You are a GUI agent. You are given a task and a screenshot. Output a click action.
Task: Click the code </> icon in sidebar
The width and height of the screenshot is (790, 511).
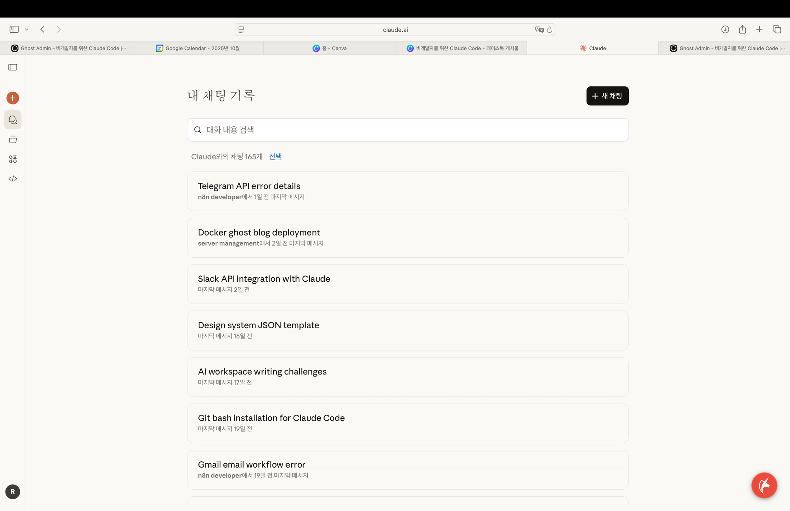[13, 178]
